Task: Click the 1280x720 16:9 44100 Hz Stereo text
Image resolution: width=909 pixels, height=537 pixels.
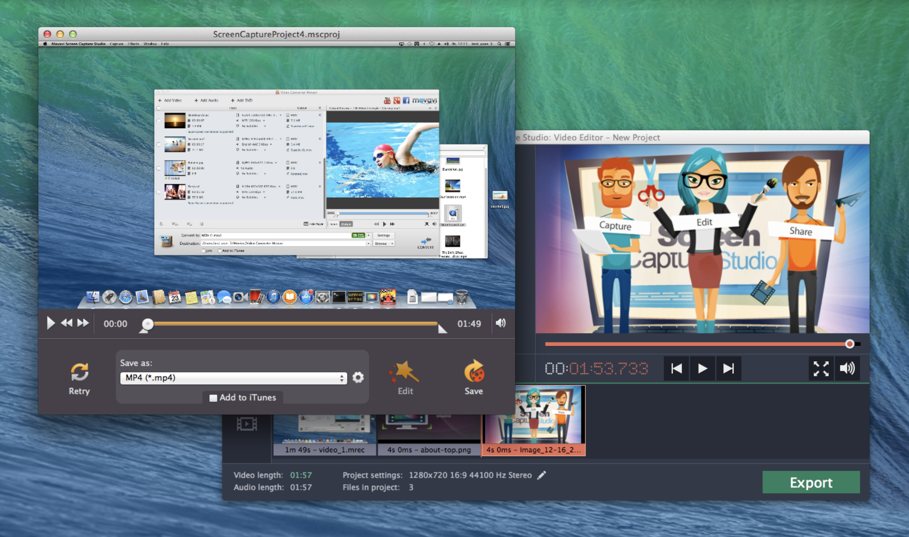Action: (470, 475)
